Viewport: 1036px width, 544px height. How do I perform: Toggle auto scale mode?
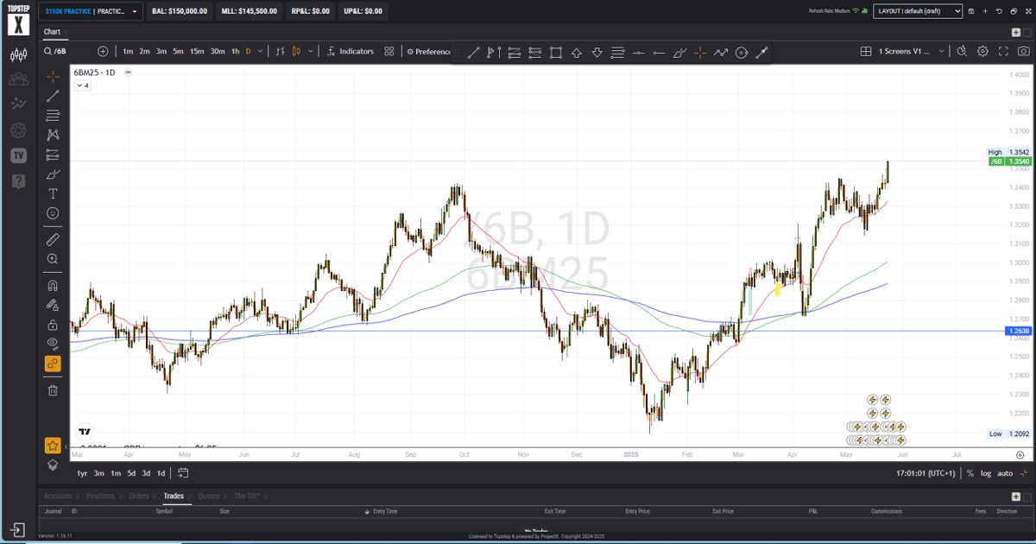click(x=1005, y=473)
